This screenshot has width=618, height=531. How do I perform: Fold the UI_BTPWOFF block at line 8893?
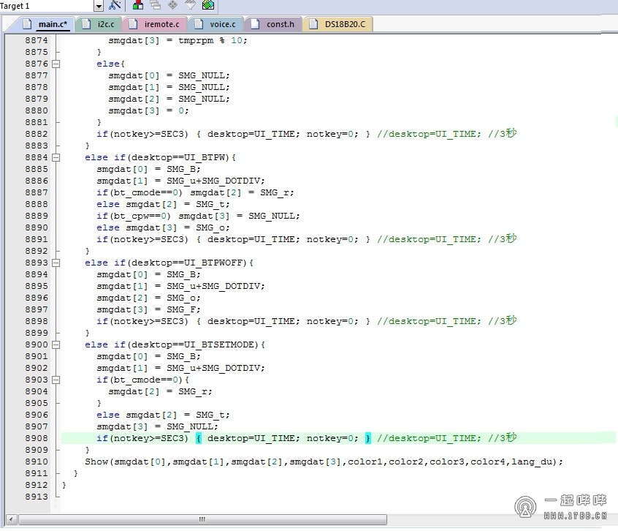pyautogui.click(x=56, y=263)
